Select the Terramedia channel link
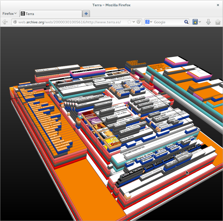The width and height of the screenshot is (223, 221). [63, 146]
